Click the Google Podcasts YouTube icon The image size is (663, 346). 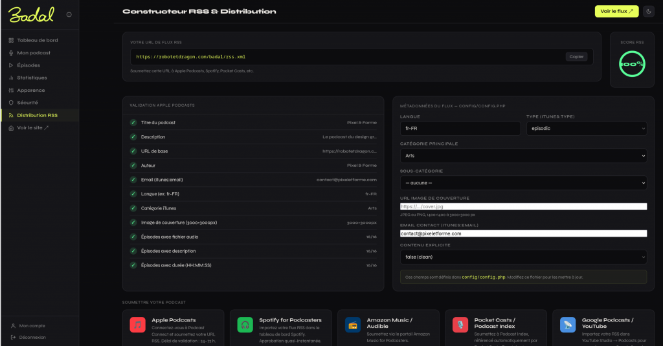pos(568,325)
